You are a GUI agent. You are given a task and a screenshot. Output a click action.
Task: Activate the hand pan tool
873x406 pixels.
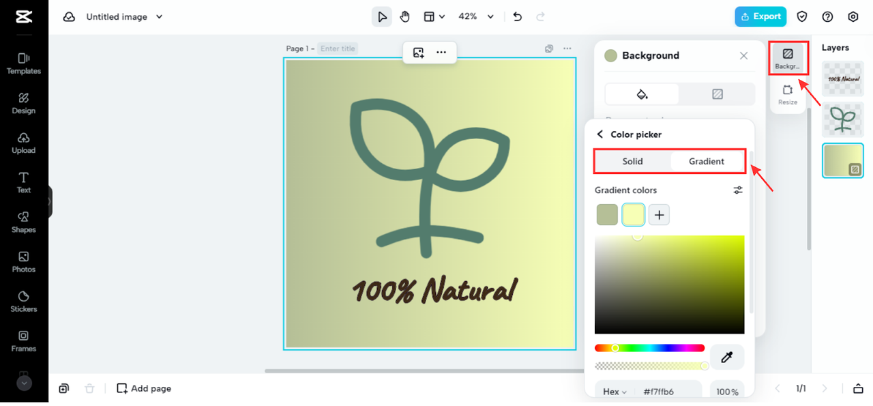click(405, 16)
